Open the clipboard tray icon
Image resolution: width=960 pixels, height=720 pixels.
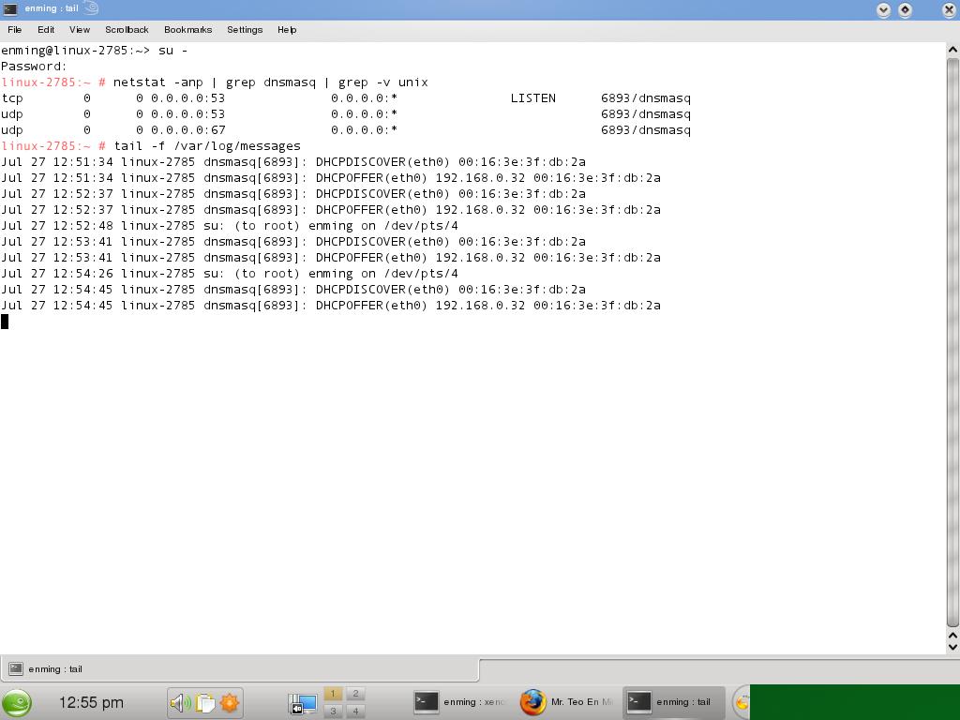point(205,703)
